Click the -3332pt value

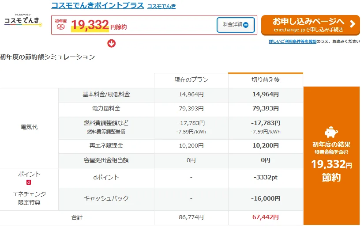pyautogui.click(x=266, y=177)
